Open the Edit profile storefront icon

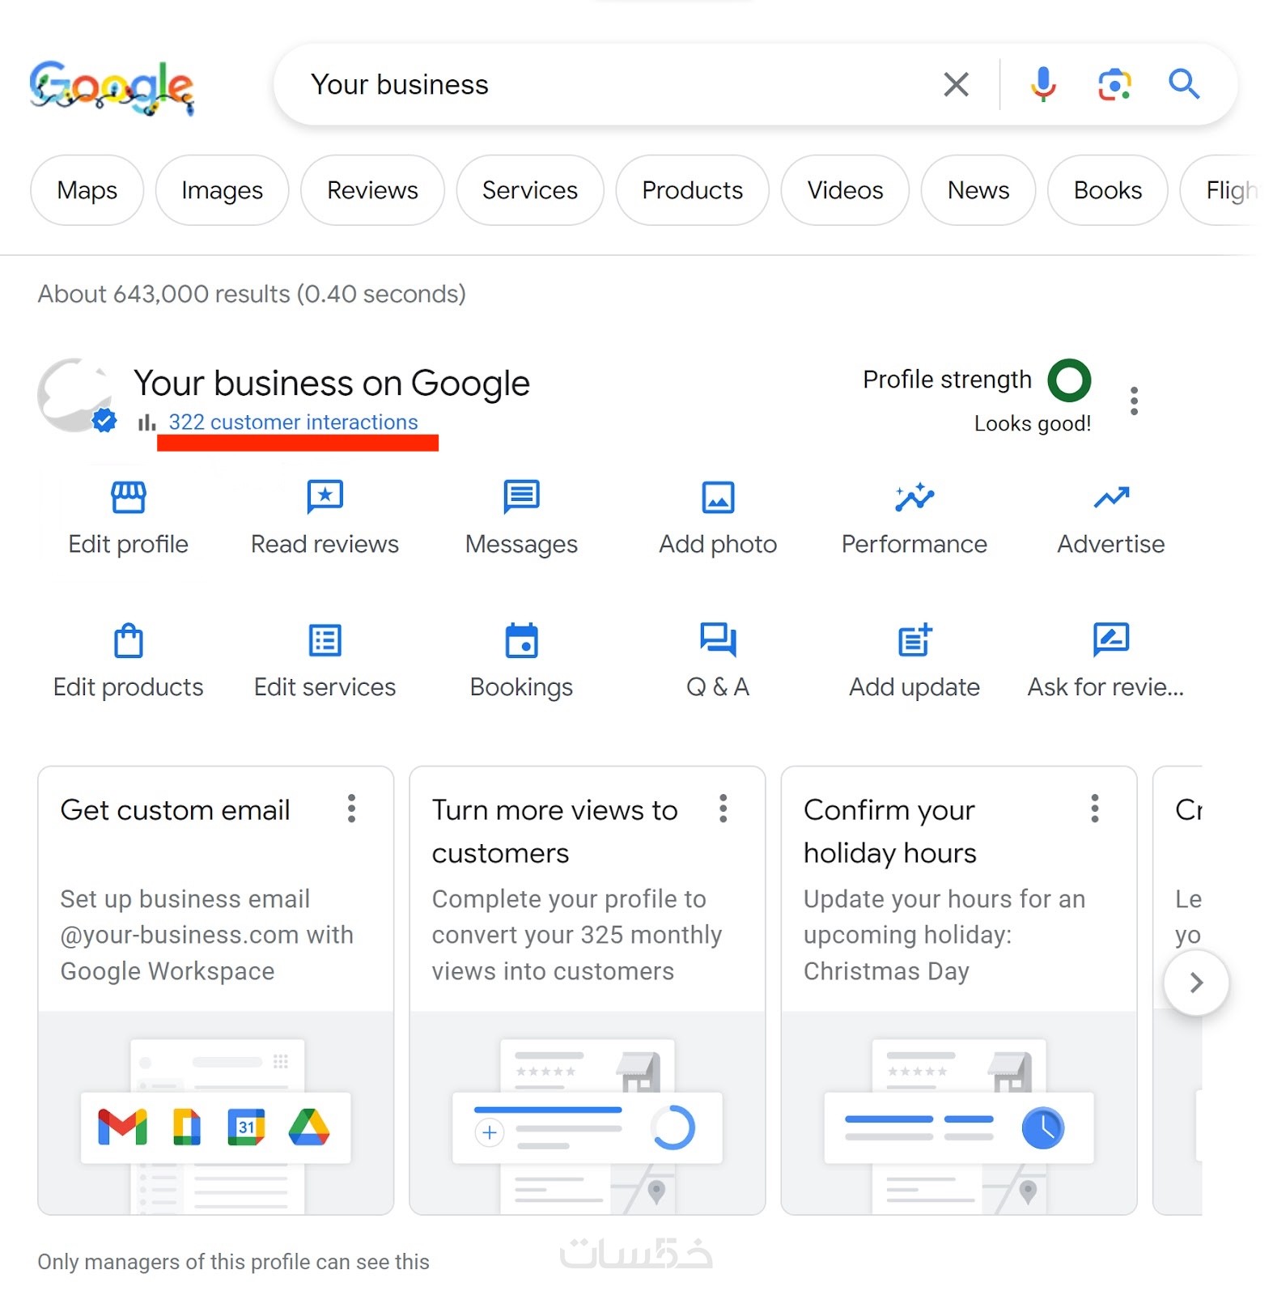click(129, 497)
